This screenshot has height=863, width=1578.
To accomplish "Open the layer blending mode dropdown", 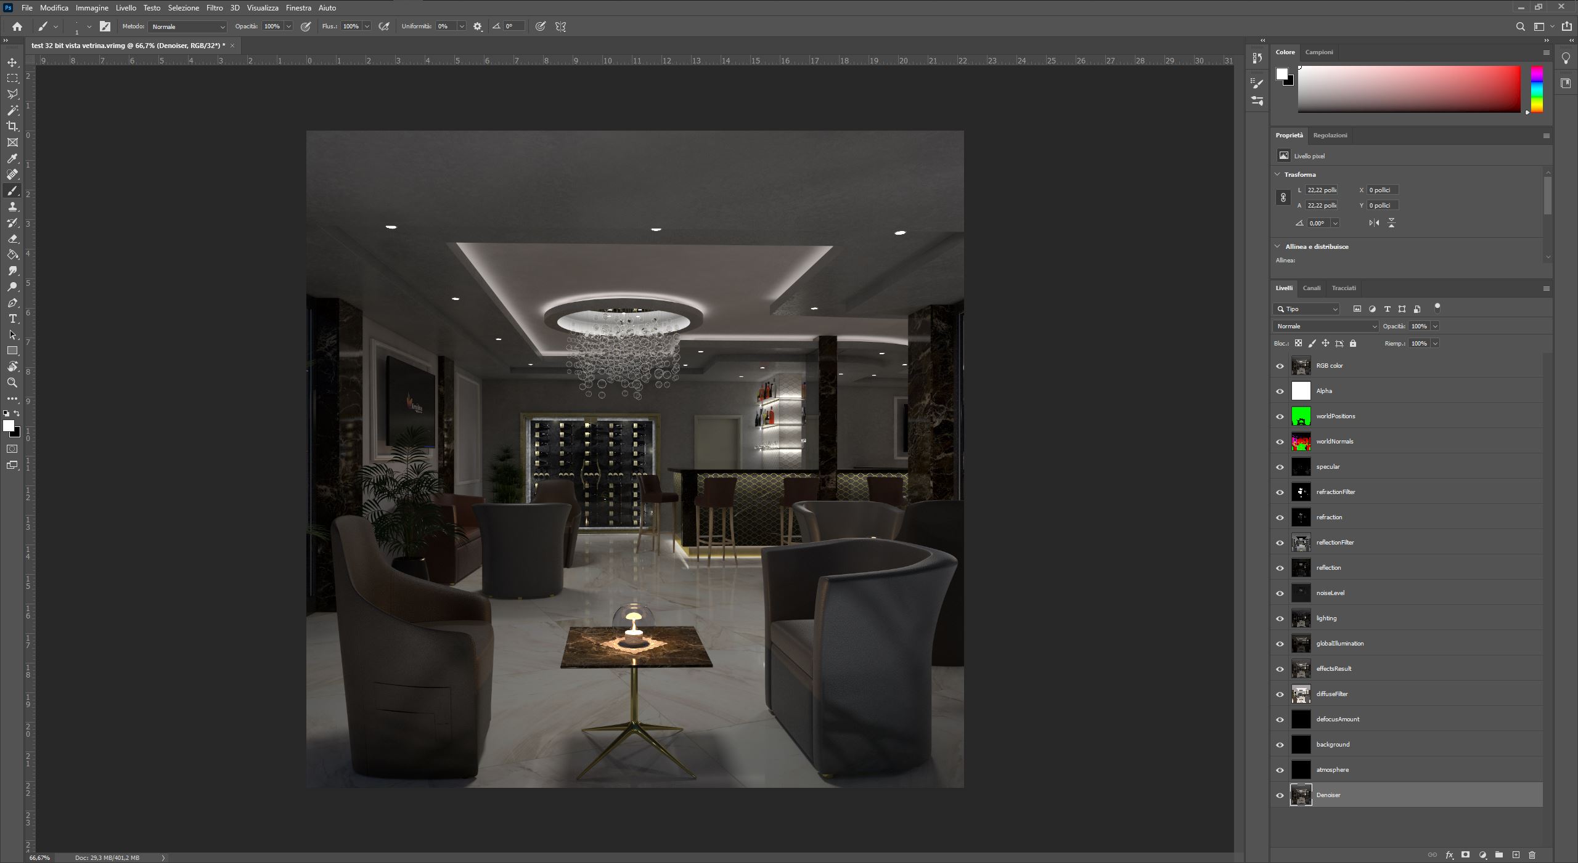I will point(1325,326).
